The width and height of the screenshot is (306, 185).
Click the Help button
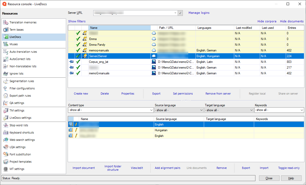coord(291,178)
